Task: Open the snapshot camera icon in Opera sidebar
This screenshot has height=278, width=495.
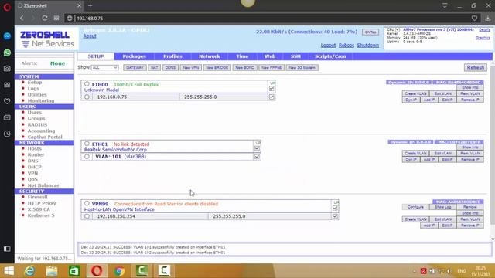Action: 7,69
